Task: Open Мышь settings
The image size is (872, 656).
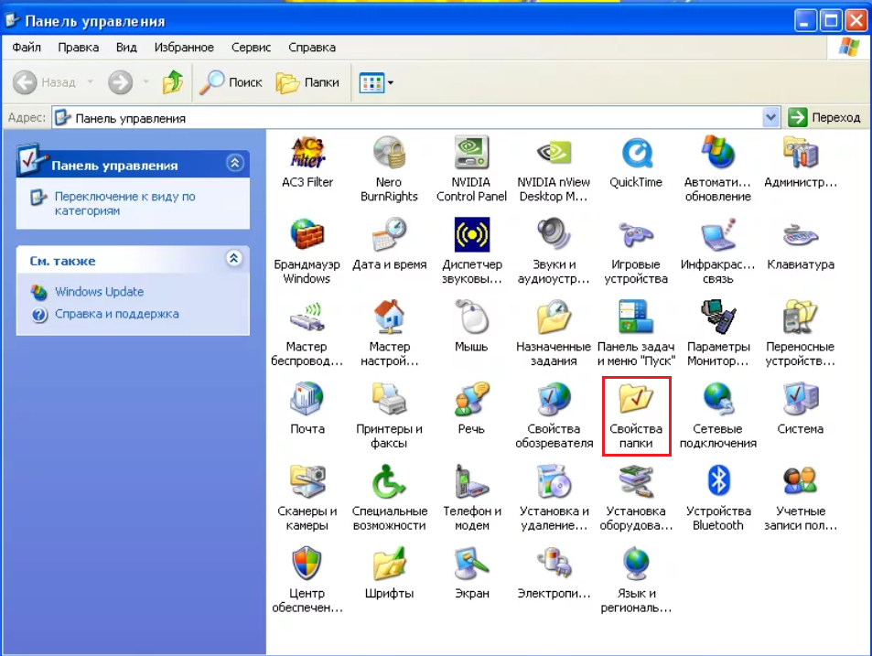Action: (471, 327)
